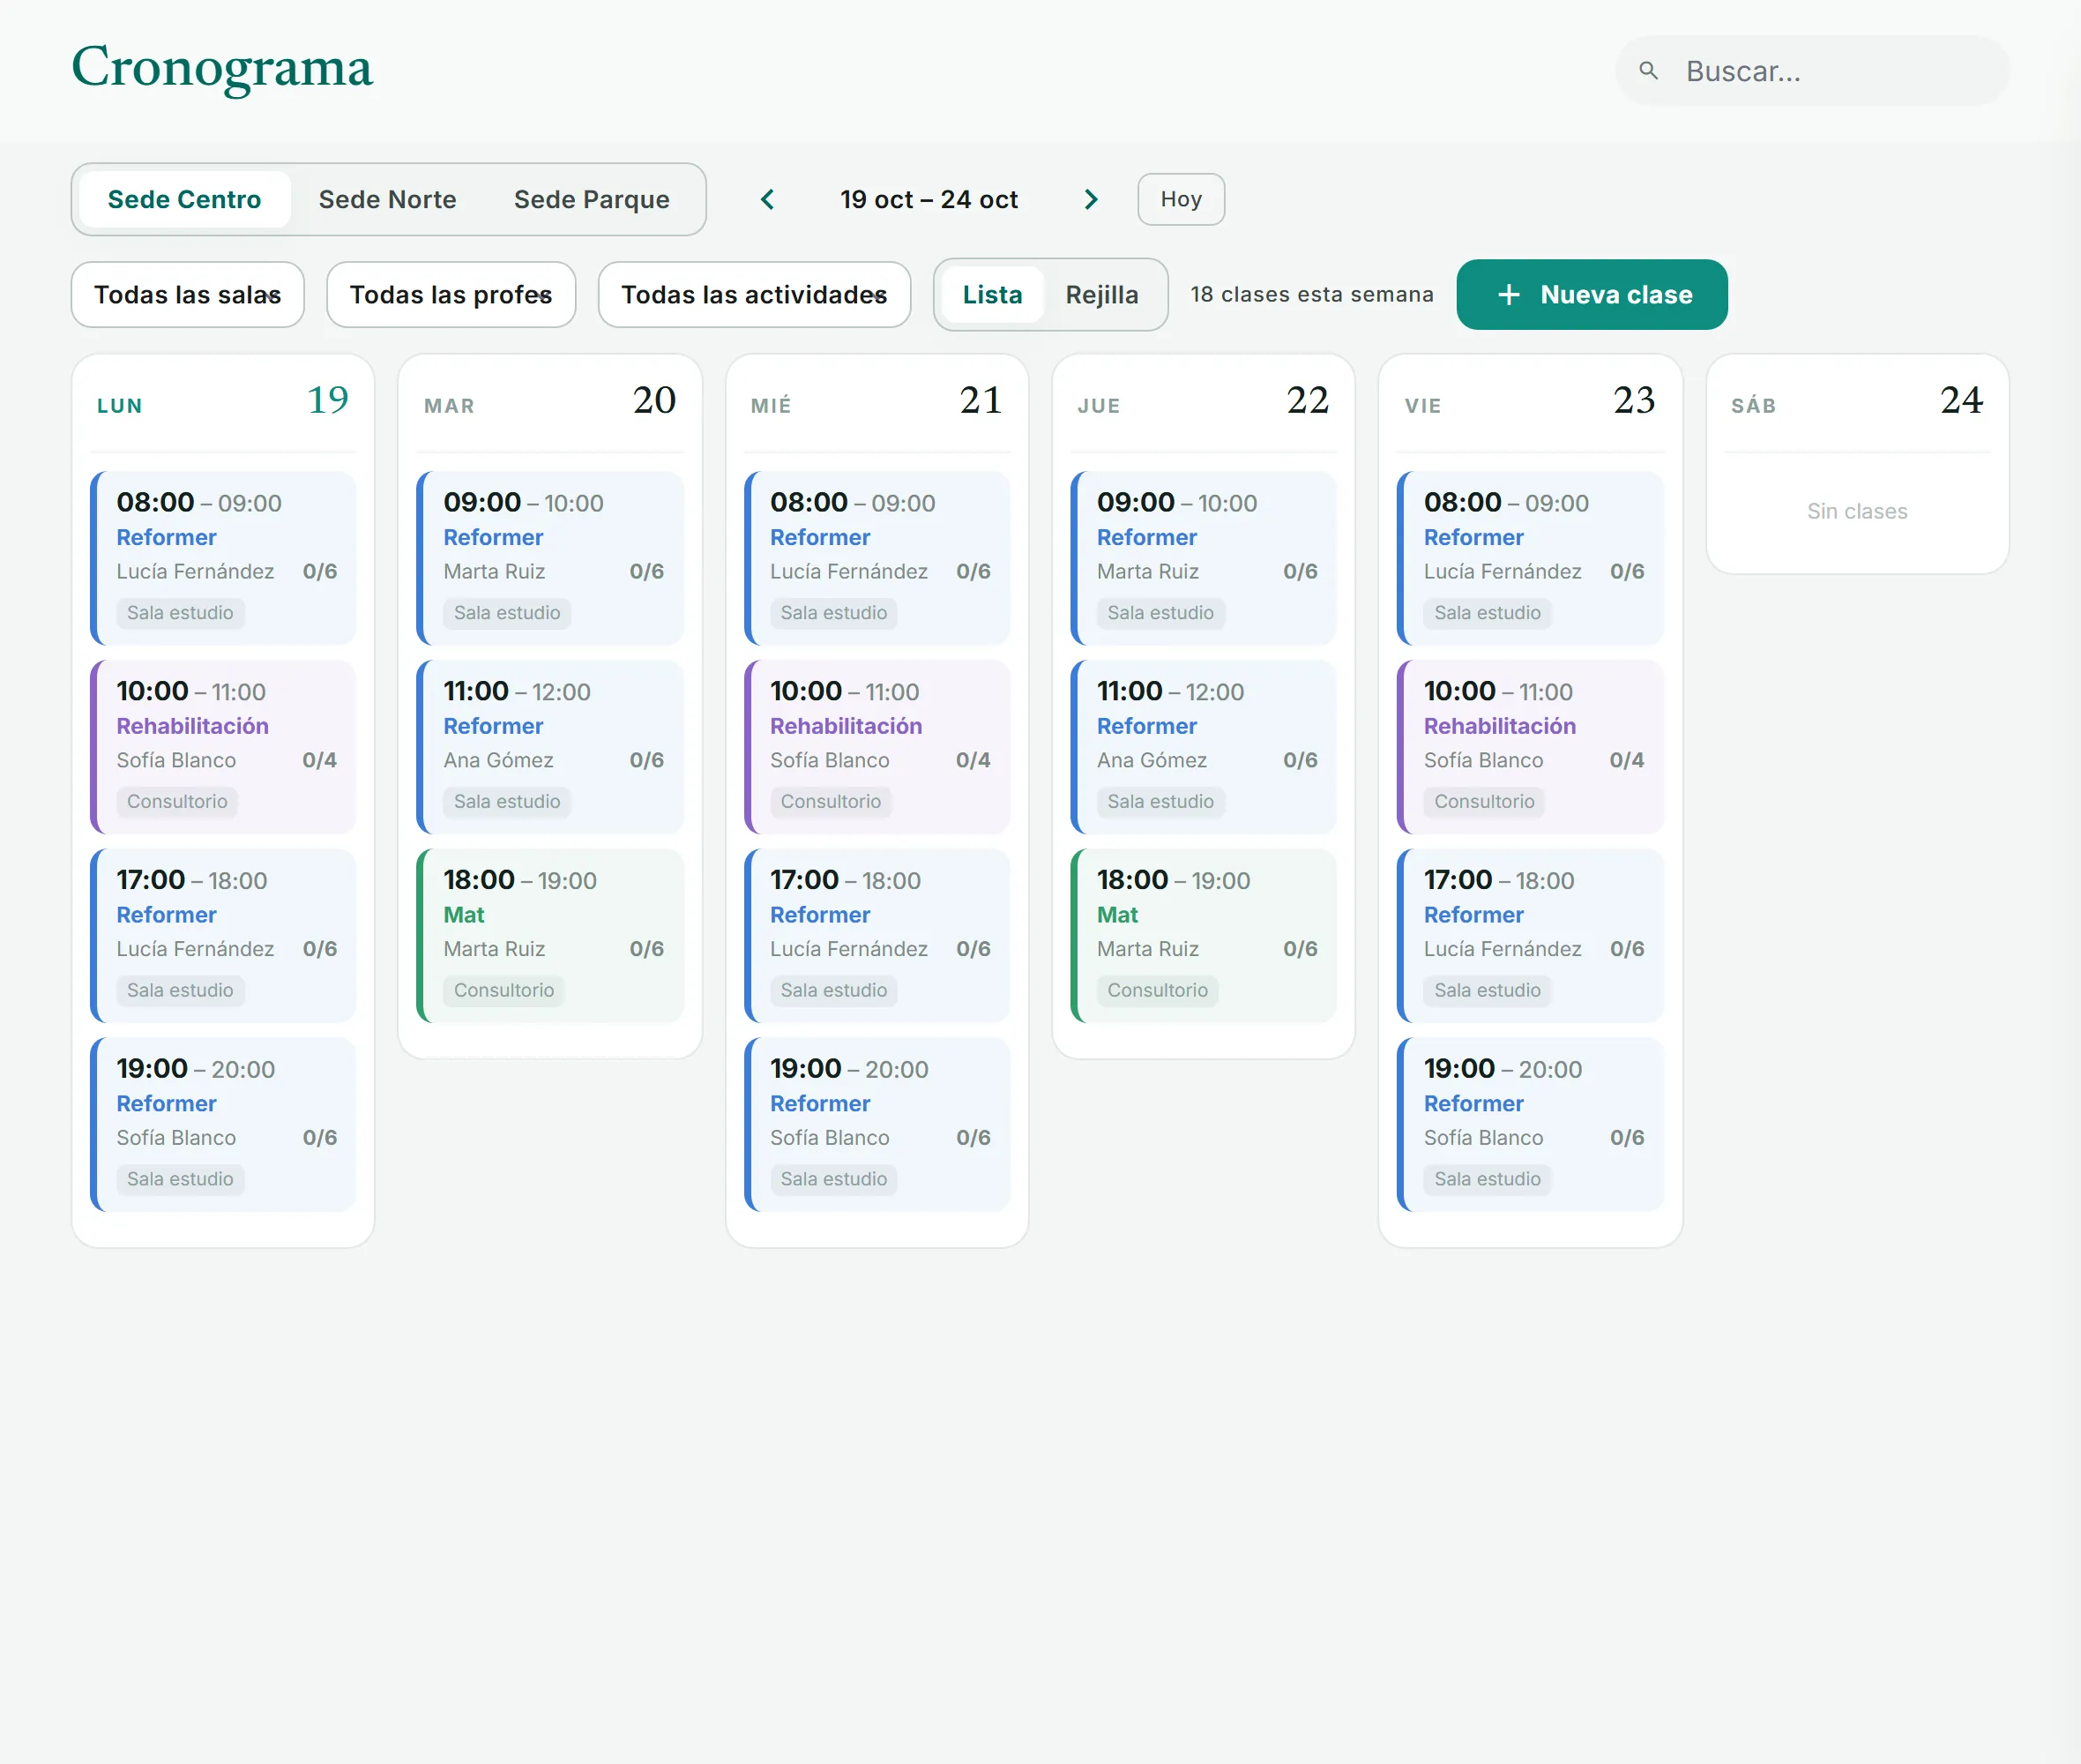Click the MAR 20 day header
This screenshot has width=2081, height=1764.
(x=549, y=402)
